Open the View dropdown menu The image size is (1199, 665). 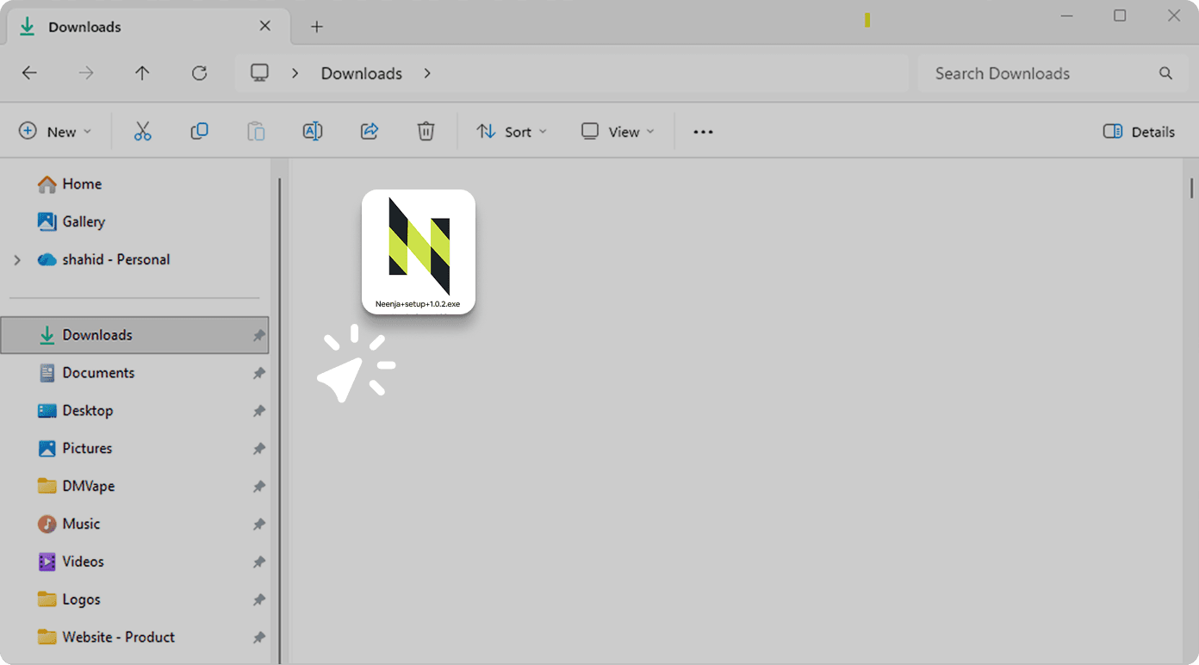(x=618, y=132)
